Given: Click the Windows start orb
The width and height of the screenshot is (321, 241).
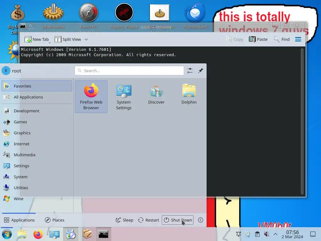Looking at the screenshot, I should (x=7, y=234).
